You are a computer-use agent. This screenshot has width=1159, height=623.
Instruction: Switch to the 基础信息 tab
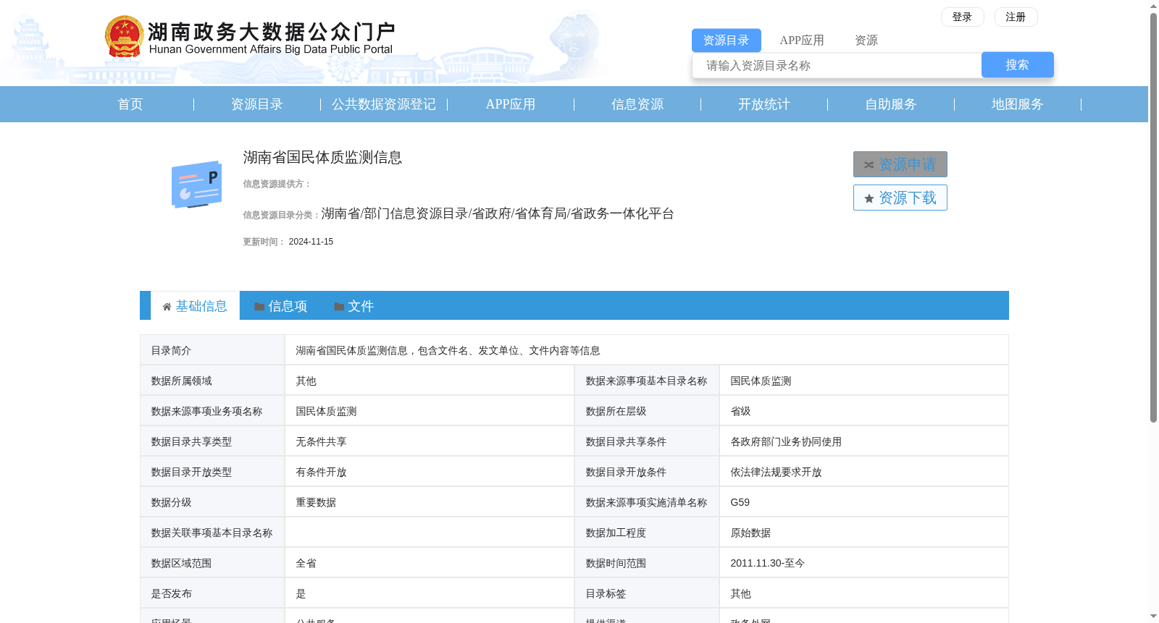pos(196,306)
